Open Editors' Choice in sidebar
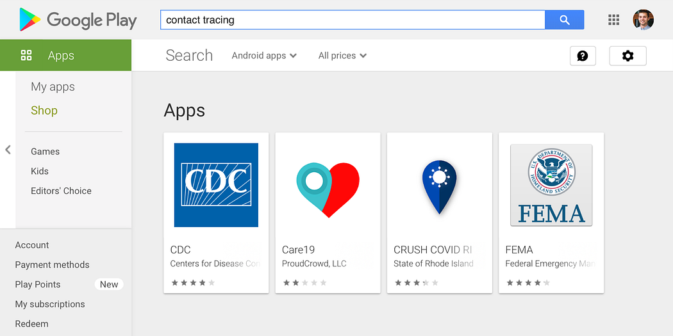Viewport: 673px width, 336px height. point(61,191)
